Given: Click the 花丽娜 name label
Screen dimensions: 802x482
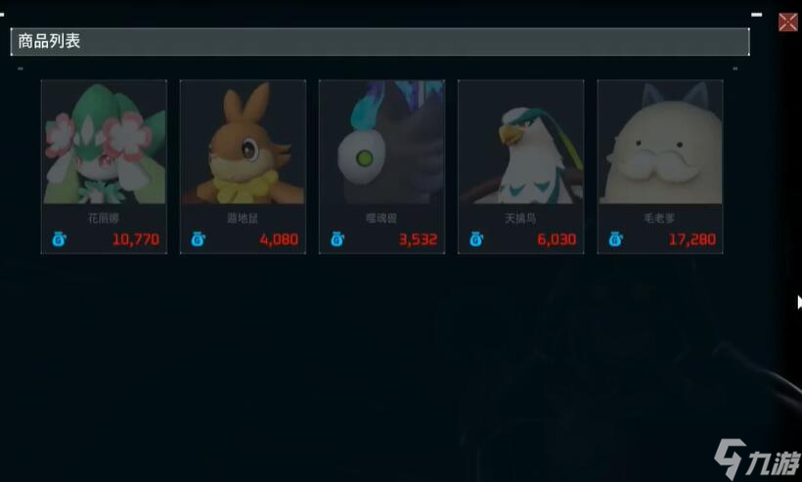Looking at the screenshot, I should pos(104,218).
